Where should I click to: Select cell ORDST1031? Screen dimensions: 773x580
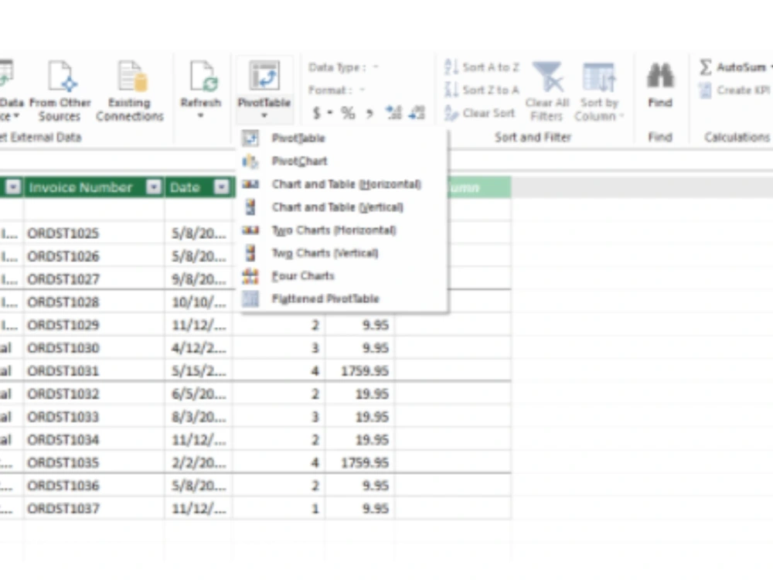(x=94, y=371)
